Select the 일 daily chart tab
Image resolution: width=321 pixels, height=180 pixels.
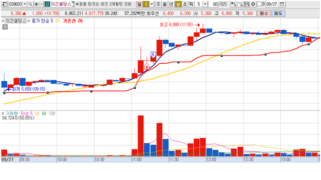(139, 4)
